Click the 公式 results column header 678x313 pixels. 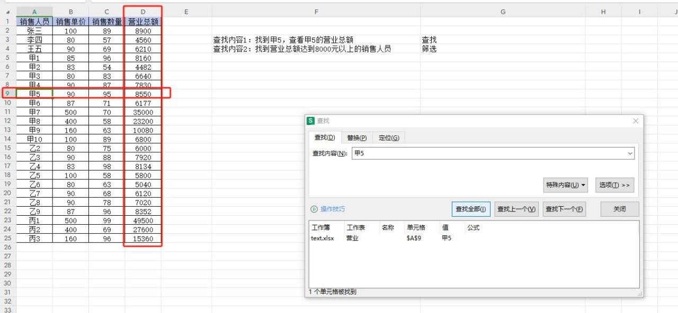pos(473,228)
